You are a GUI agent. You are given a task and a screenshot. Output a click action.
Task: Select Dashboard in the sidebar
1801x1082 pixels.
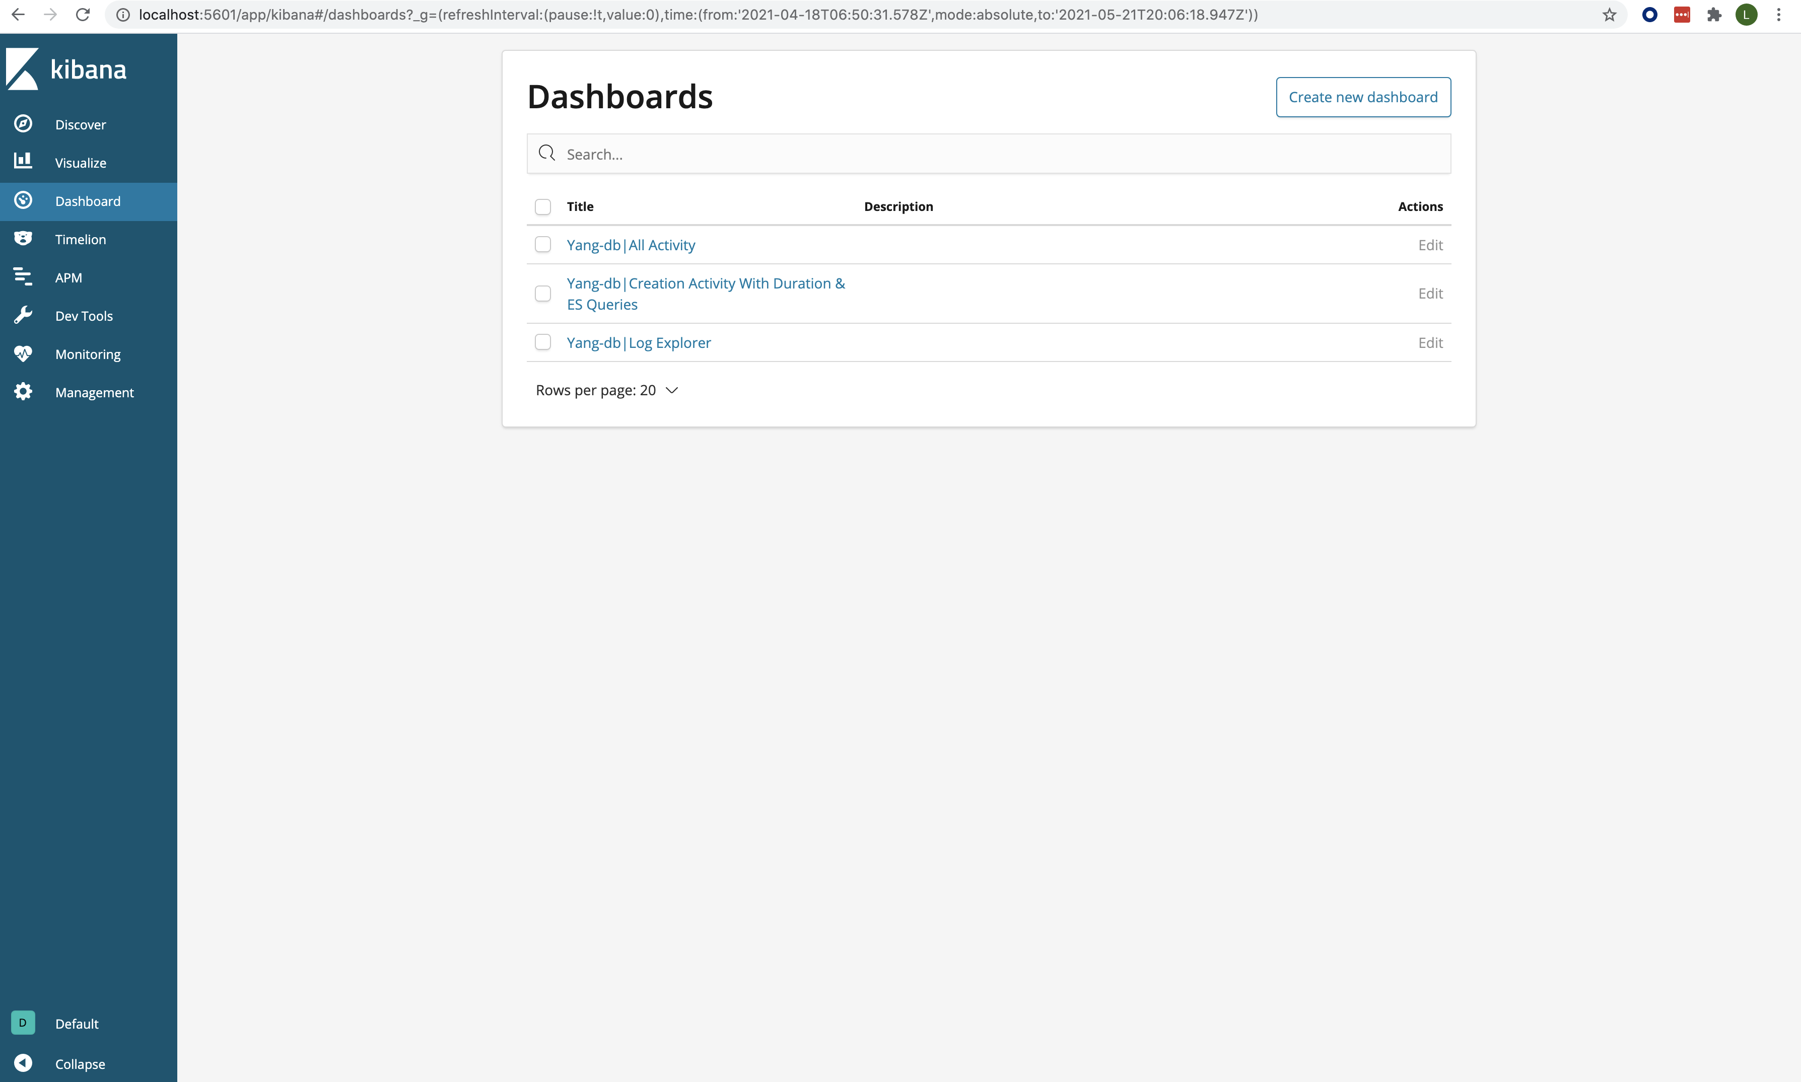pyautogui.click(x=88, y=201)
